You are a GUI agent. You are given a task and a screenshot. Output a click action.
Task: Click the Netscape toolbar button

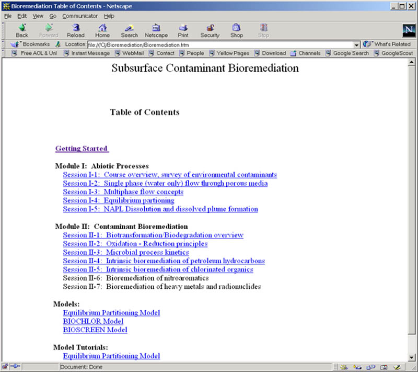click(156, 31)
